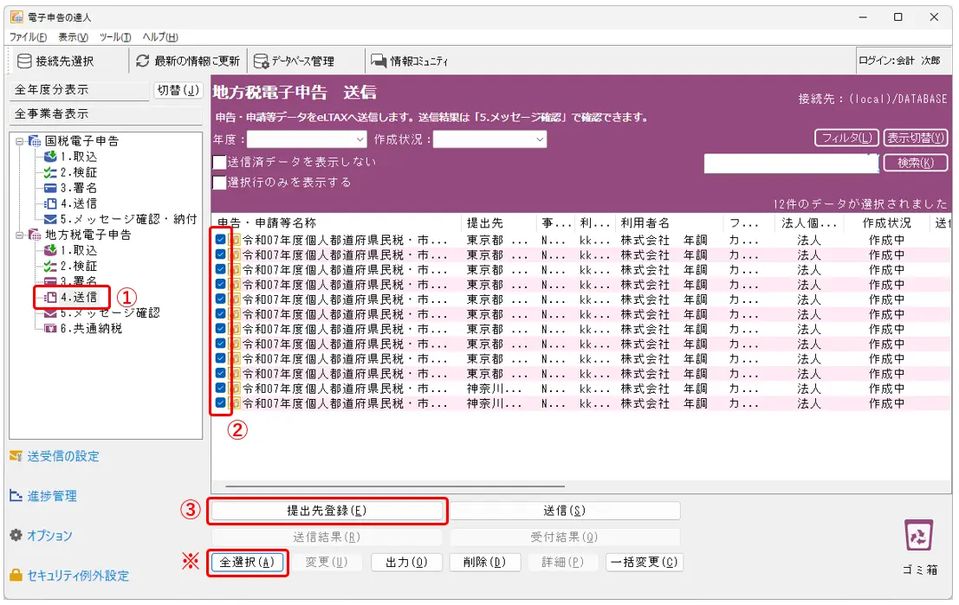Collapse the 国税電子申告 tree node

19,141
